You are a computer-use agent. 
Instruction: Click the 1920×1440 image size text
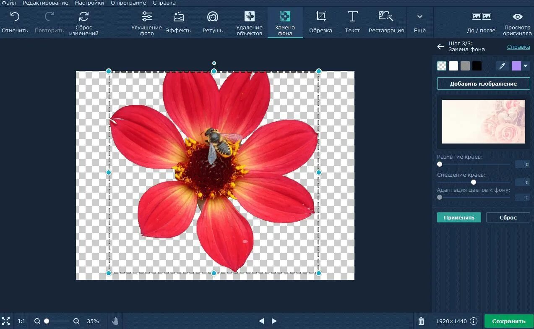pyautogui.click(x=451, y=321)
